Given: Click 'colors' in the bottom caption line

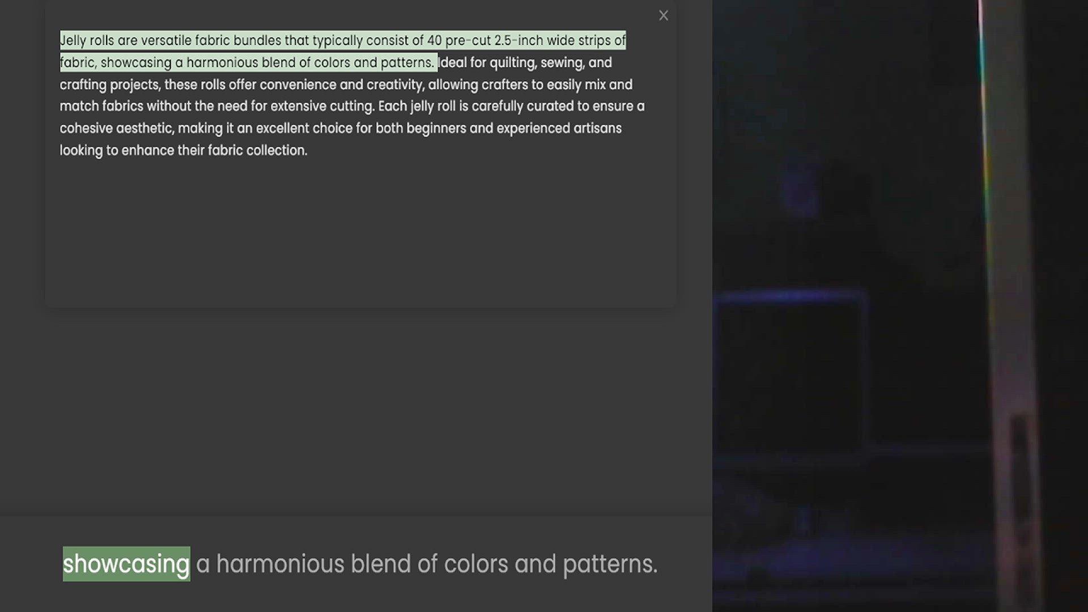Looking at the screenshot, I should (x=476, y=564).
